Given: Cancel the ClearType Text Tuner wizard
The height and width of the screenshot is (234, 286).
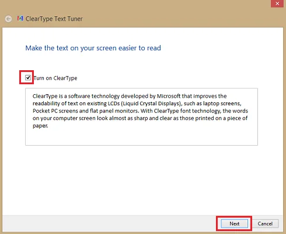Looking at the screenshot, I should coord(265,223).
